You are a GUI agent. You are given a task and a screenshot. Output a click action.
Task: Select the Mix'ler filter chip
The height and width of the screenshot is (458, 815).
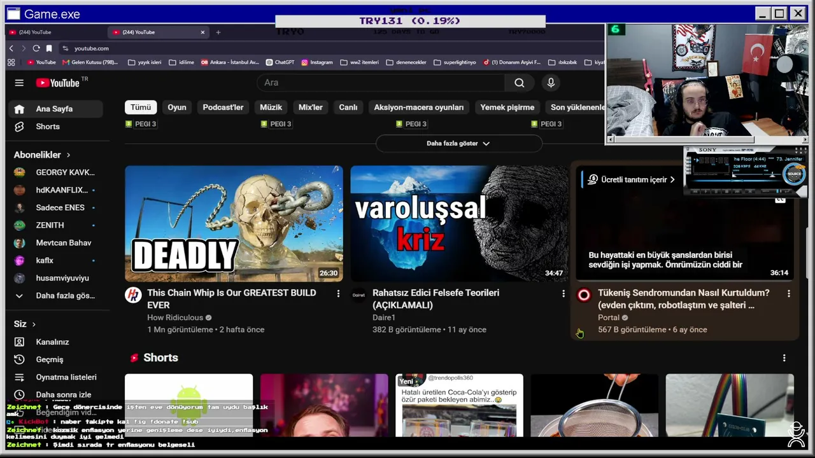point(311,108)
